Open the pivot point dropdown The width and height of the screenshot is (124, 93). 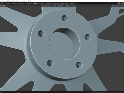(60, 6)
